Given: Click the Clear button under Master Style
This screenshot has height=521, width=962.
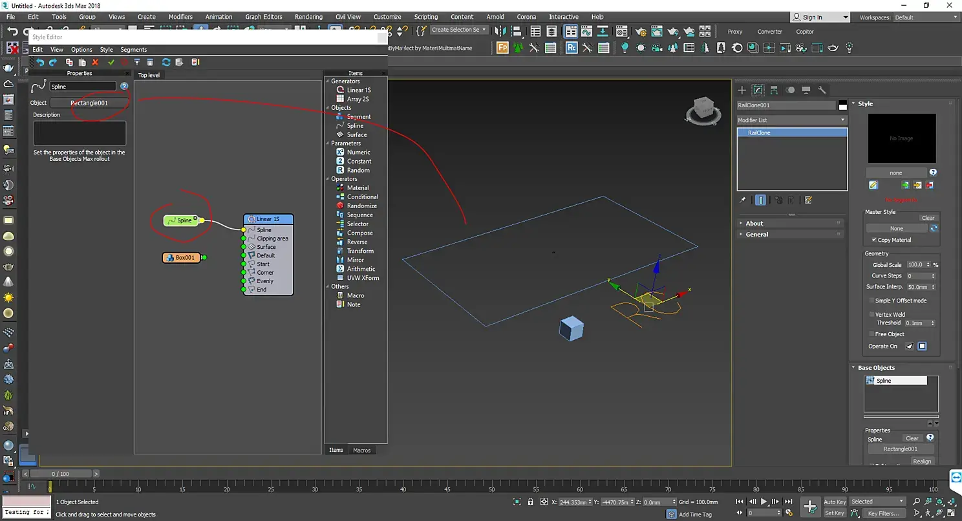Looking at the screenshot, I should 928,218.
